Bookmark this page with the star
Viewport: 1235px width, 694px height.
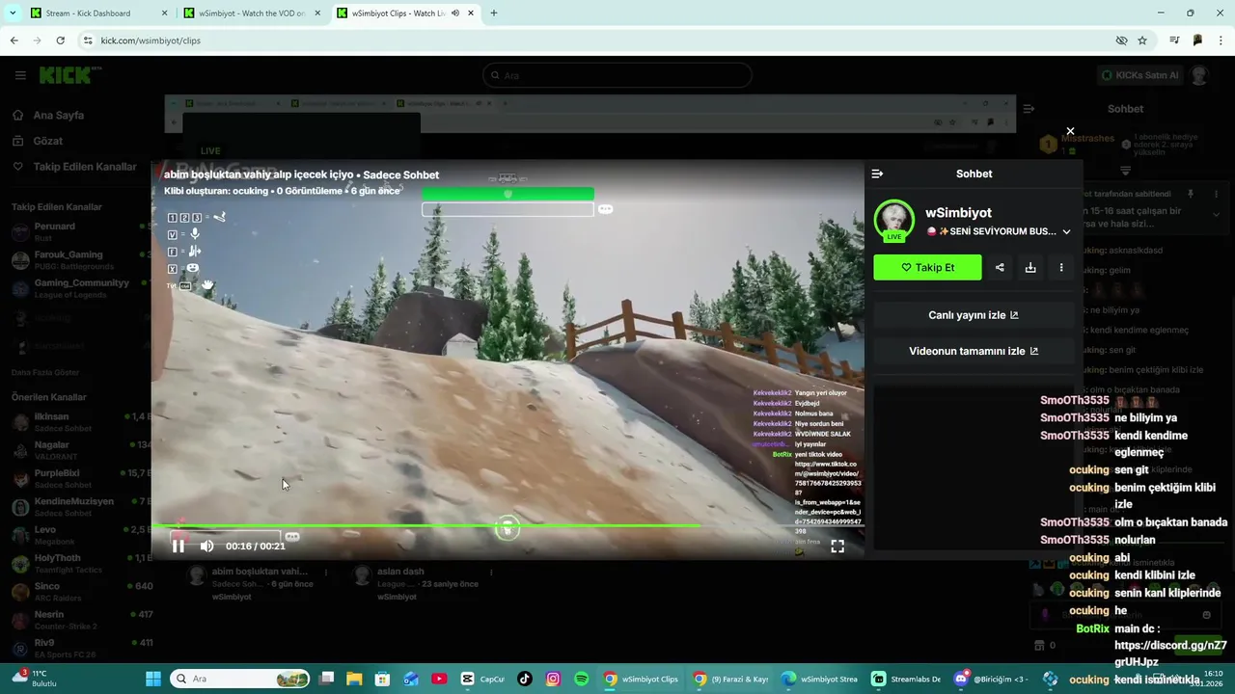(1142, 40)
